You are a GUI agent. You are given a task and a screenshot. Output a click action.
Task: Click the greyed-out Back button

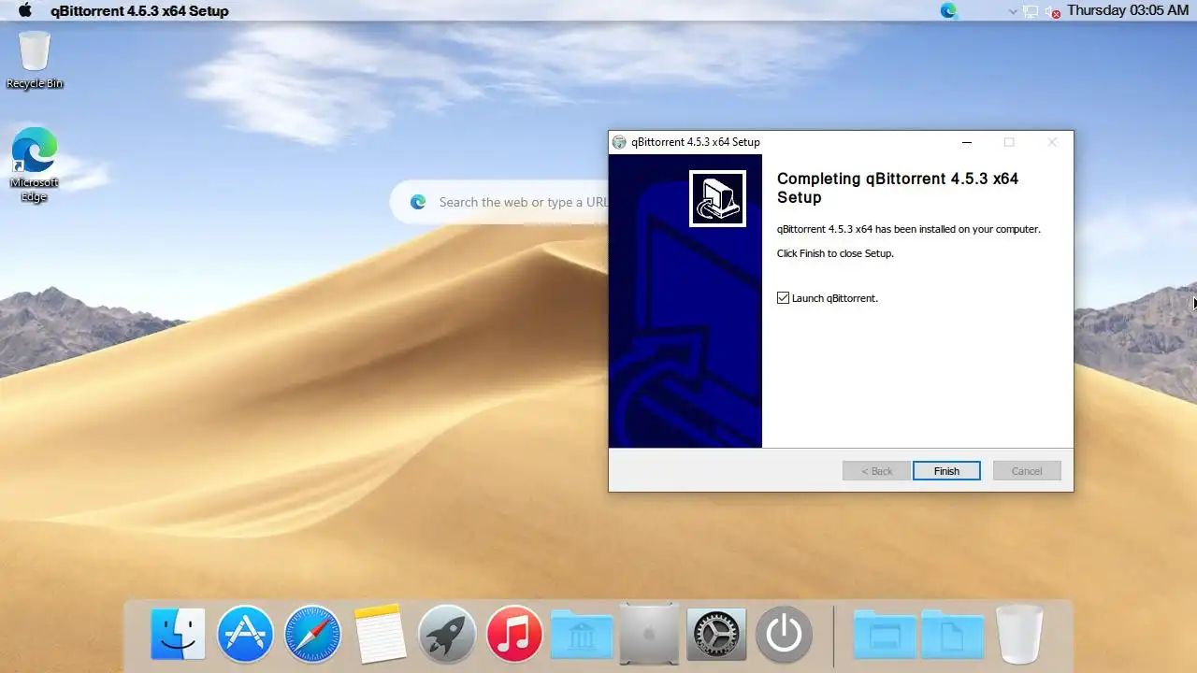pos(876,471)
